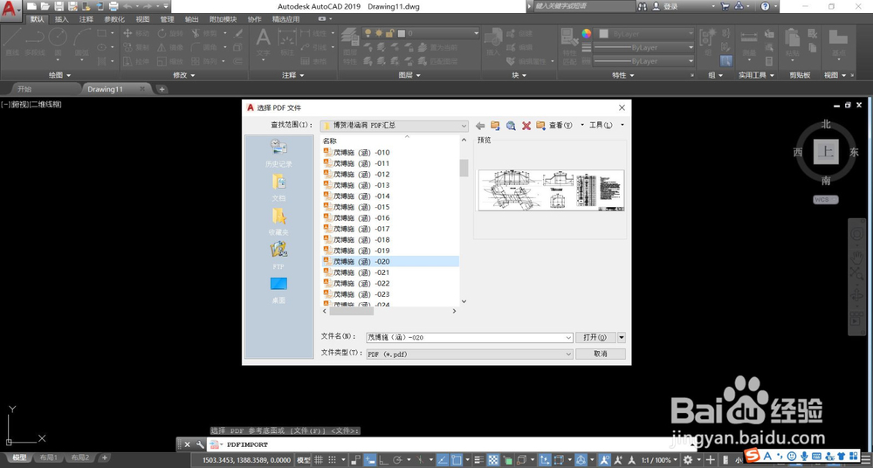873x468 pixels.
Task: Click the Open file icon in quick access toolbar
Action: coord(45,7)
